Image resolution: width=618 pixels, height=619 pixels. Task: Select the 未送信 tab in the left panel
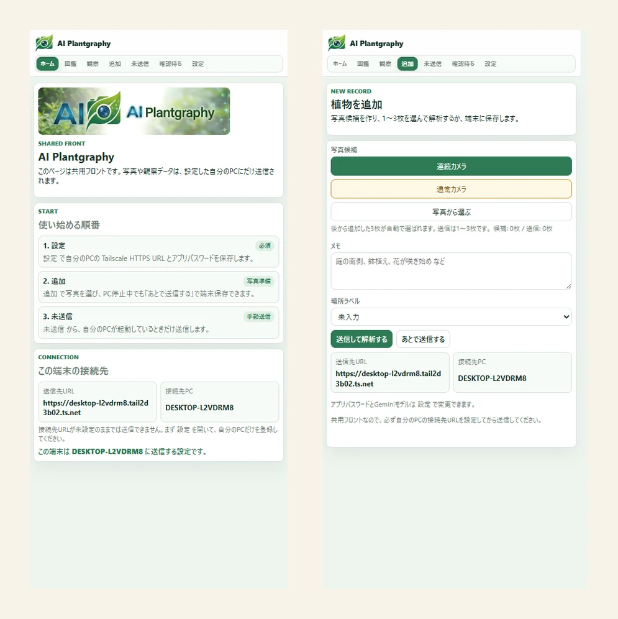[x=140, y=63]
